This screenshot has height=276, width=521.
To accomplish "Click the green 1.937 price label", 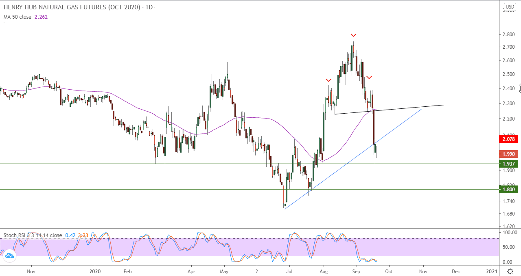I will point(508,164).
